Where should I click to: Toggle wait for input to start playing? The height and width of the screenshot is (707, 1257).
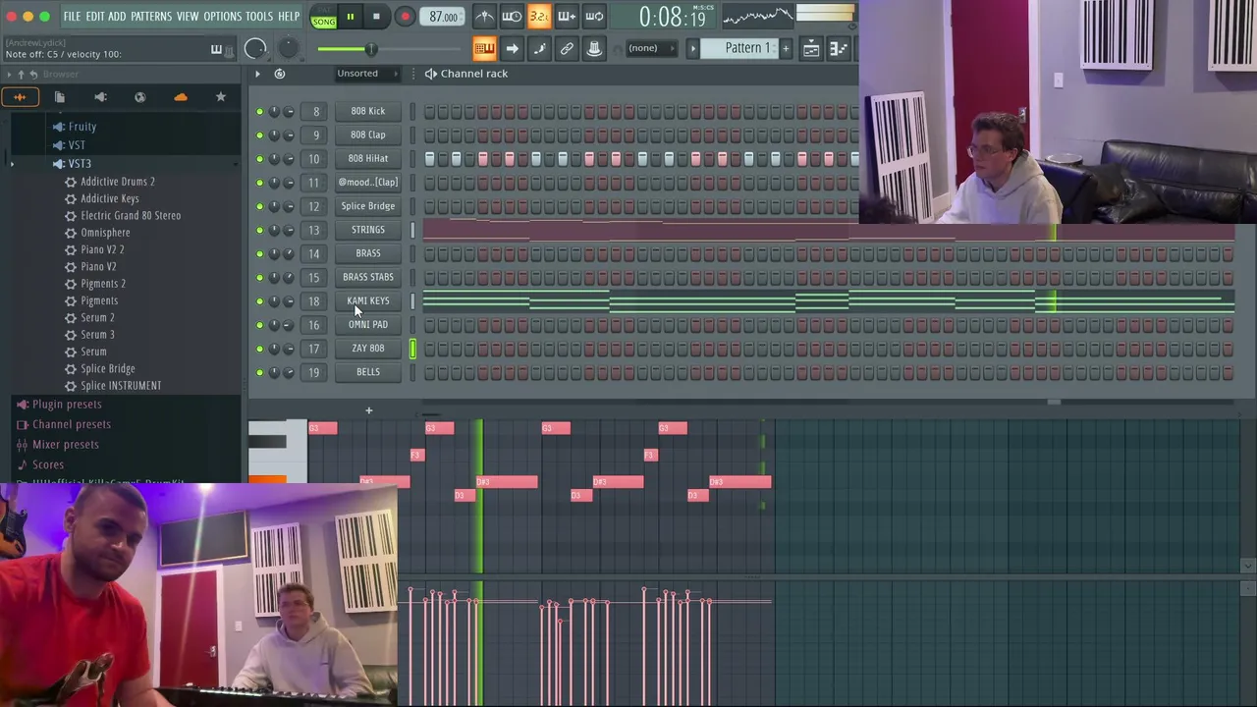coord(512,17)
